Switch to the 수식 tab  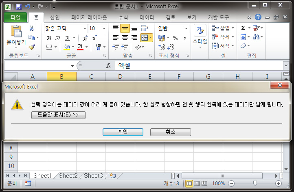123,17
